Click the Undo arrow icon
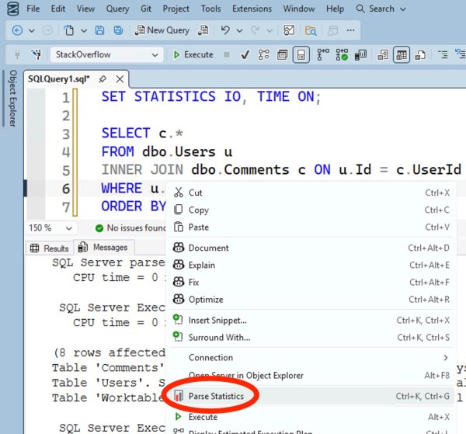Viewport: 466px width, 434px height. click(225, 30)
